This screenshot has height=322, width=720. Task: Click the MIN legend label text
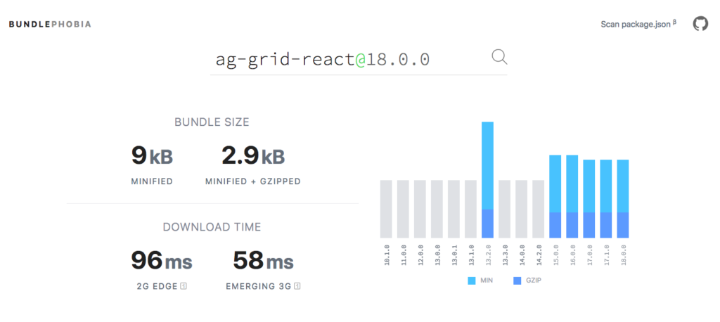click(487, 281)
